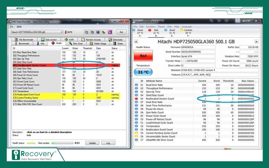The height and width of the screenshot is (168, 269).
Task: Go to next disk arrow in CrystalDiskInfo
Action: [x=257, y=41]
